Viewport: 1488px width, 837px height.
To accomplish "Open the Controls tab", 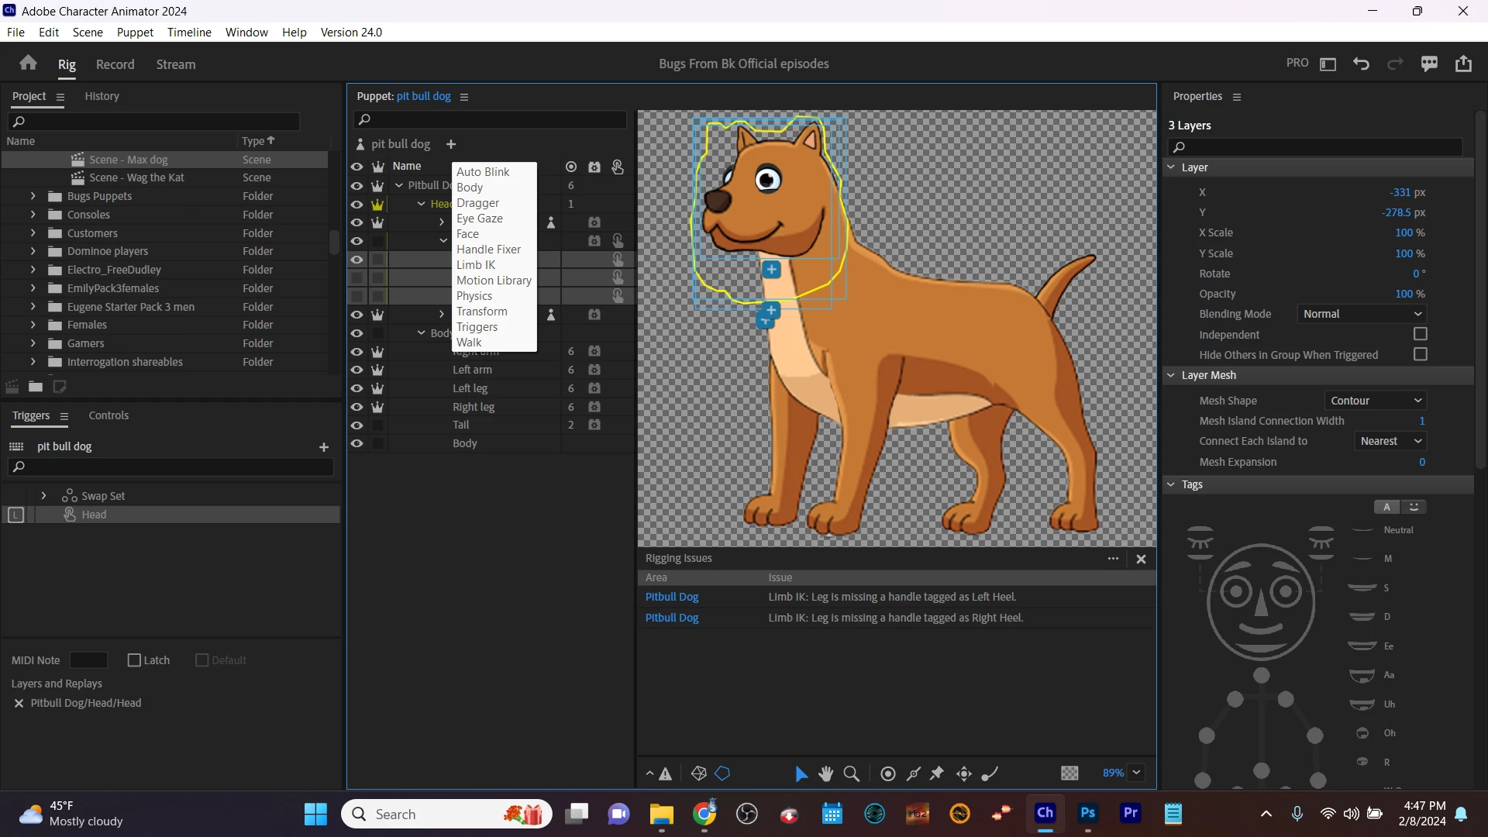I will coord(108,415).
